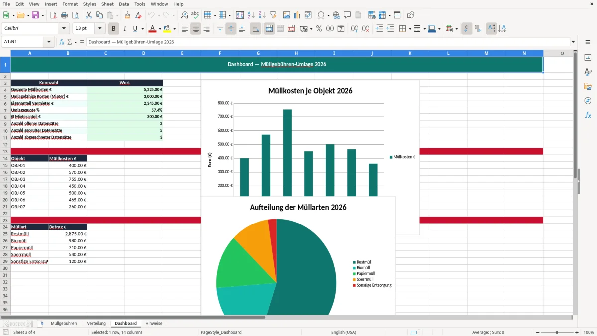597x336 pixels.
Task: Toggle Align Right
Action: coord(206,29)
